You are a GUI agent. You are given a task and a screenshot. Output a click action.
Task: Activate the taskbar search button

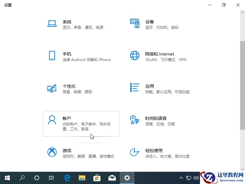point(22,178)
